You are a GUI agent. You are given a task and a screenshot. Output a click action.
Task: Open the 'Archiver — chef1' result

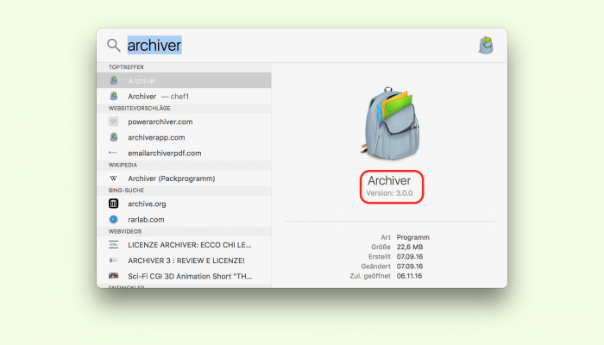tap(184, 97)
